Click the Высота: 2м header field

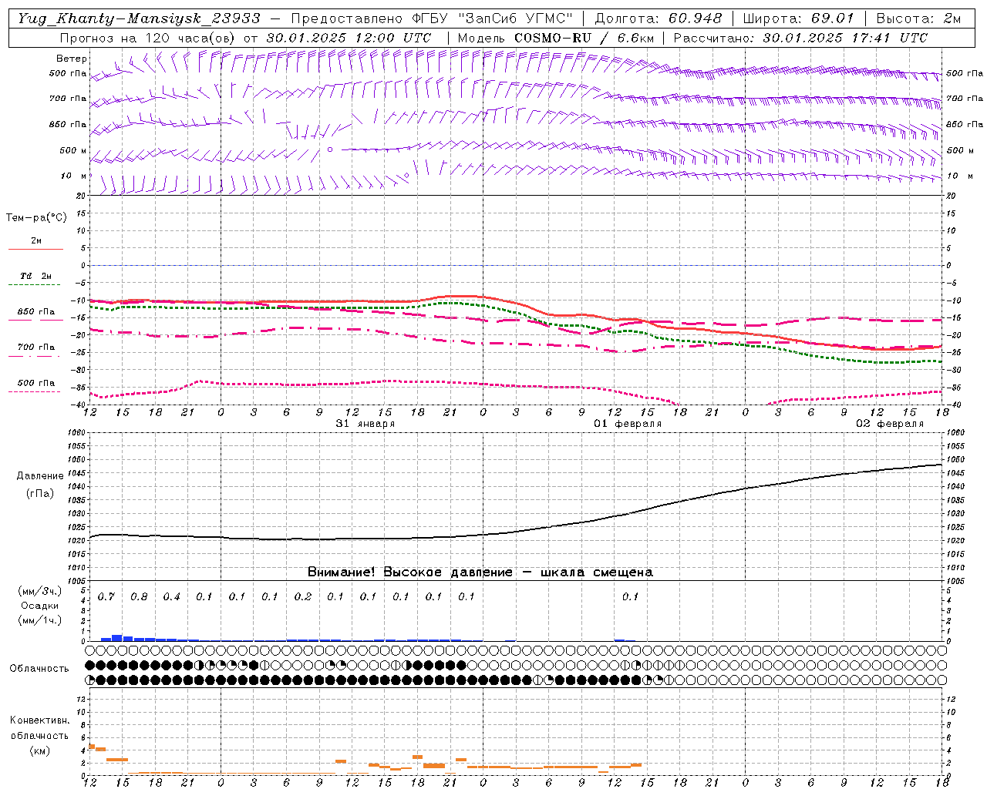click(x=918, y=18)
